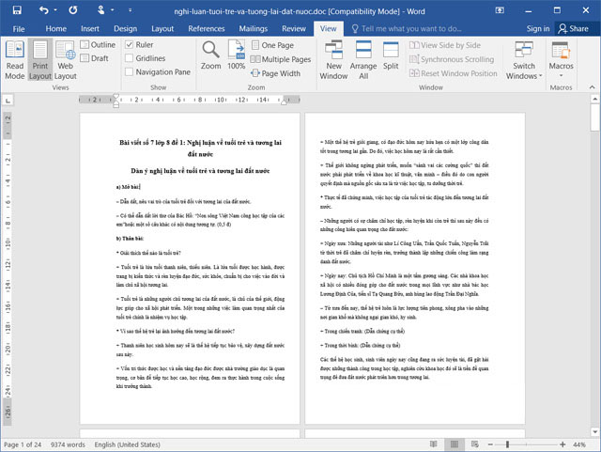Collapse the ribbon with the chevron
601x452 pixels.
[593, 87]
